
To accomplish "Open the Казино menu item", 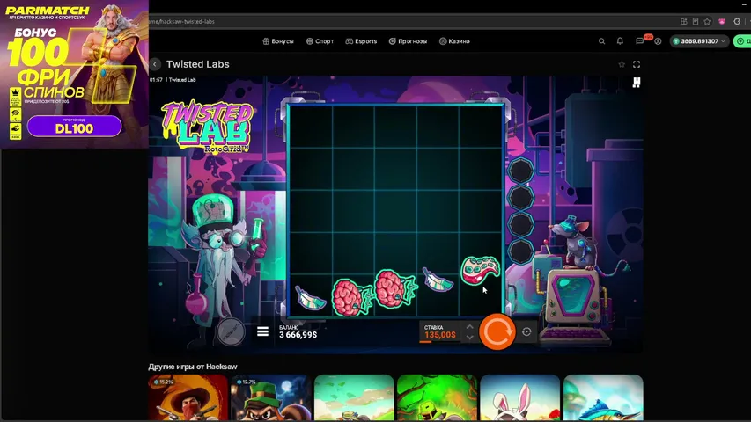I will (x=454, y=41).
